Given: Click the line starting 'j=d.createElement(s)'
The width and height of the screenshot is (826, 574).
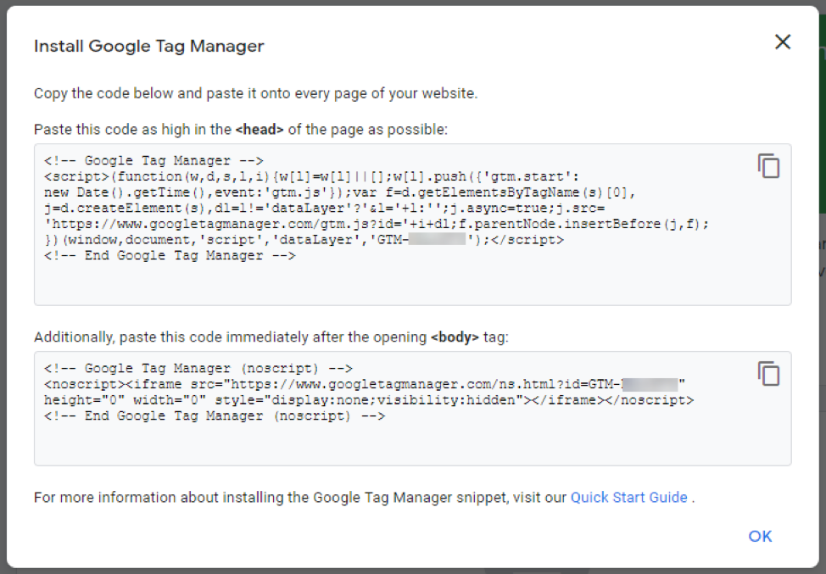Looking at the screenshot, I should pyautogui.click(x=324, y=208).
